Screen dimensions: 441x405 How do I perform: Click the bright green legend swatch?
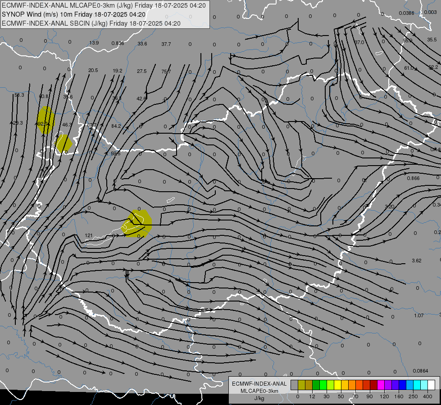[x=323, y=385]
